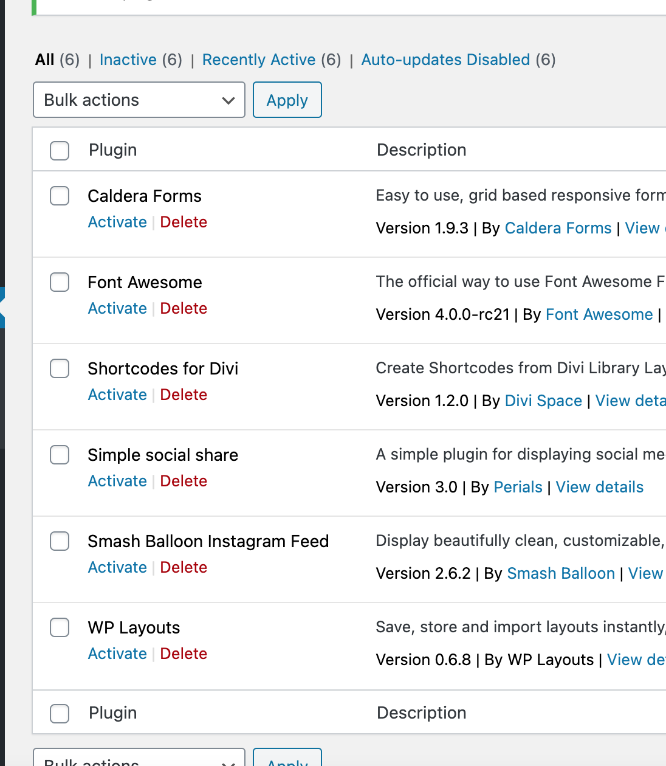
Task: Click the Caldera Forms plugin name
Action: click(145, 196)
